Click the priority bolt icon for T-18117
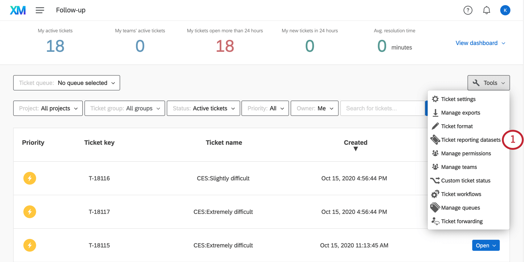524x262 pixels. click(x=30, y=212)
